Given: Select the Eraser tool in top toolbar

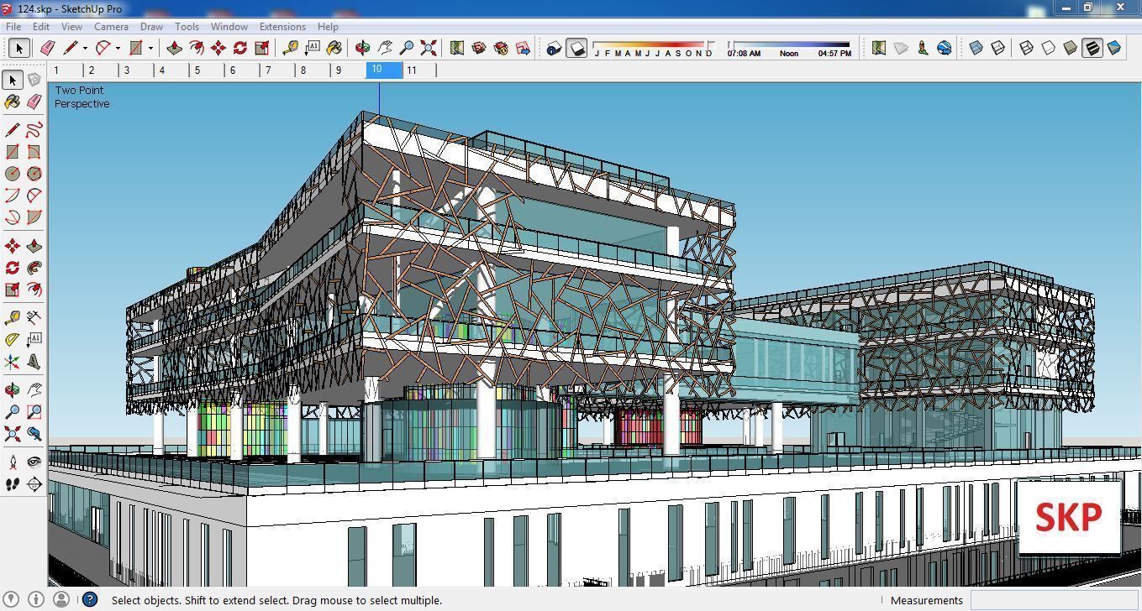Looking at the screenshot, I should pos(48,48).
